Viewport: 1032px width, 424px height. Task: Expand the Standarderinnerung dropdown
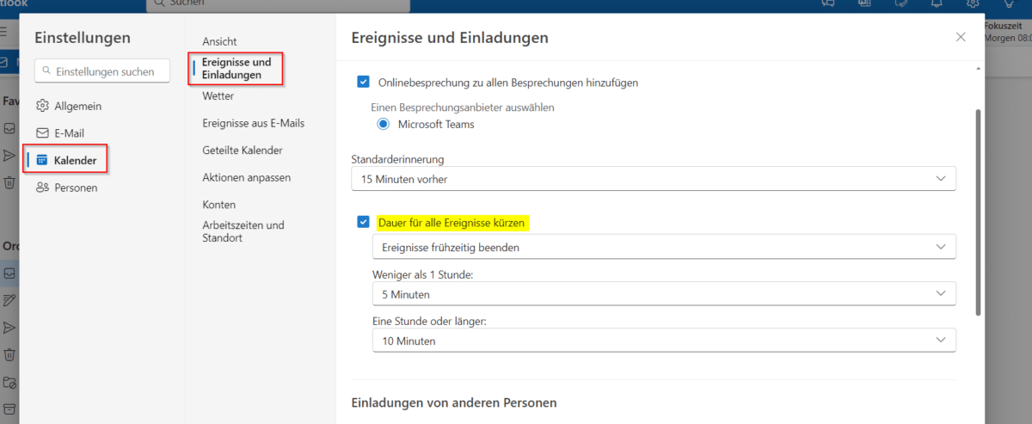click(x=654, y=179)
